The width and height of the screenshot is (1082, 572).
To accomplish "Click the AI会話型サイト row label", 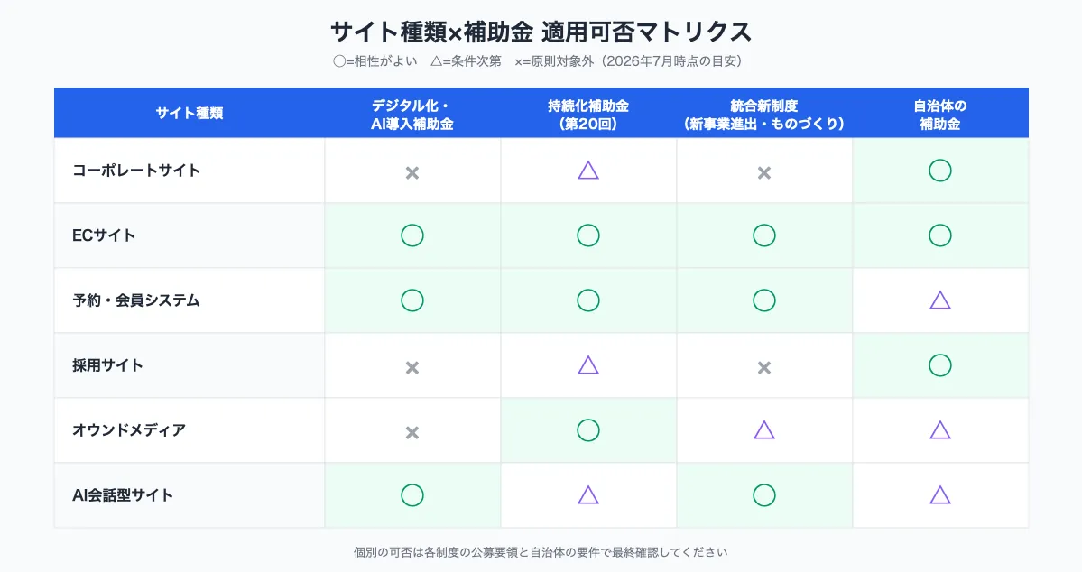I will tap(122, 494).
